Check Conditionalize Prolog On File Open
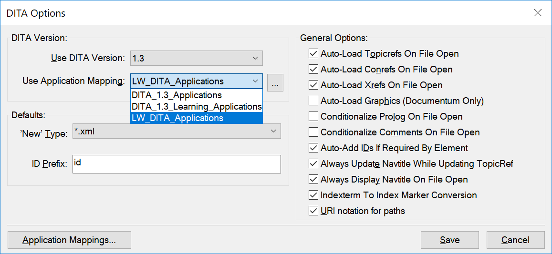 click(x=313, y=116)
